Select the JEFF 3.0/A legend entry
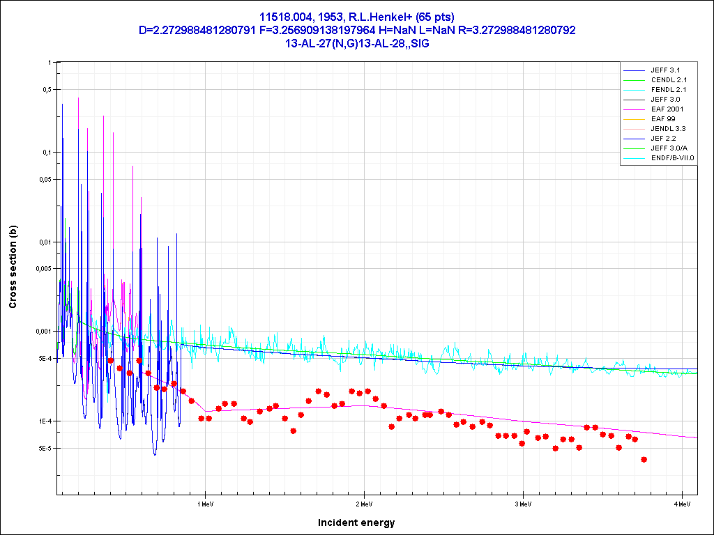Image resolution: width=714 pixels, height=535 pixels. (x=669, y=148)
